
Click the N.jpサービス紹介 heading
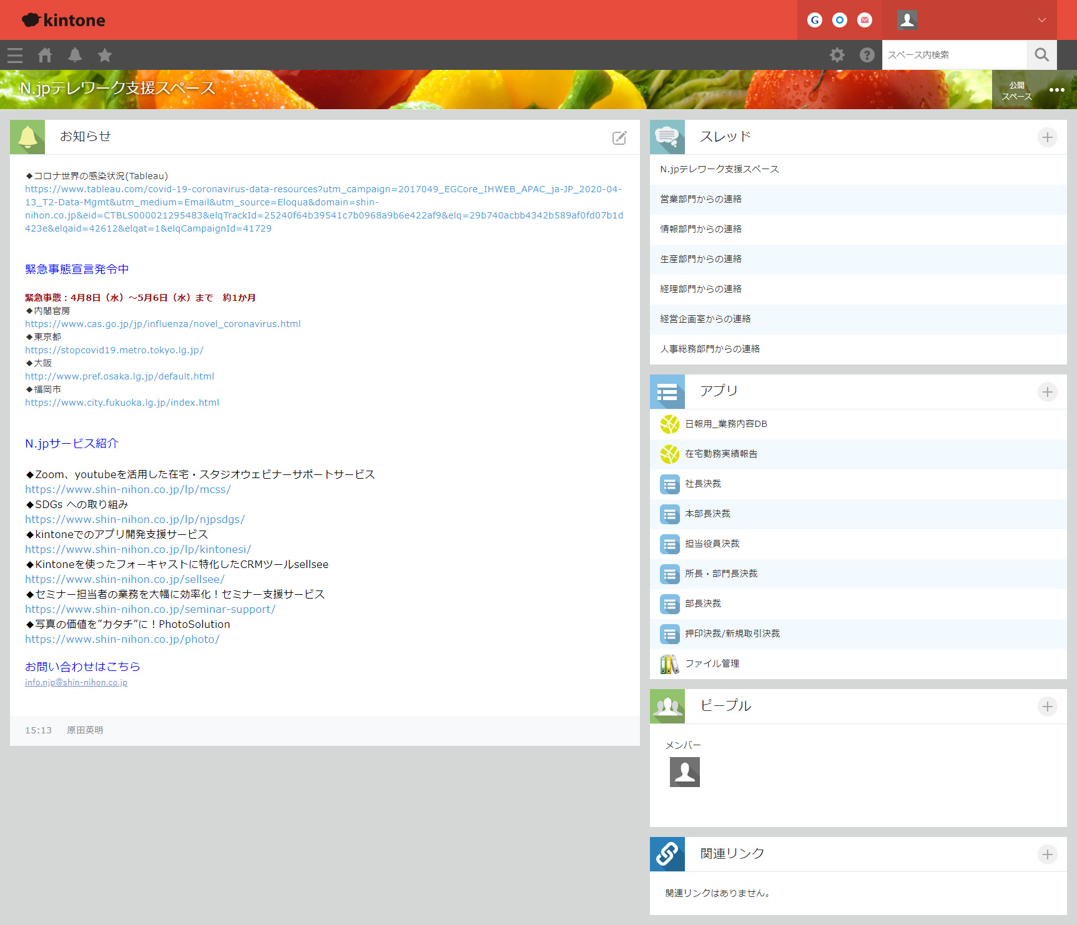point(72,443)
